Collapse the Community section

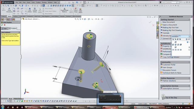tap(189, 62)
